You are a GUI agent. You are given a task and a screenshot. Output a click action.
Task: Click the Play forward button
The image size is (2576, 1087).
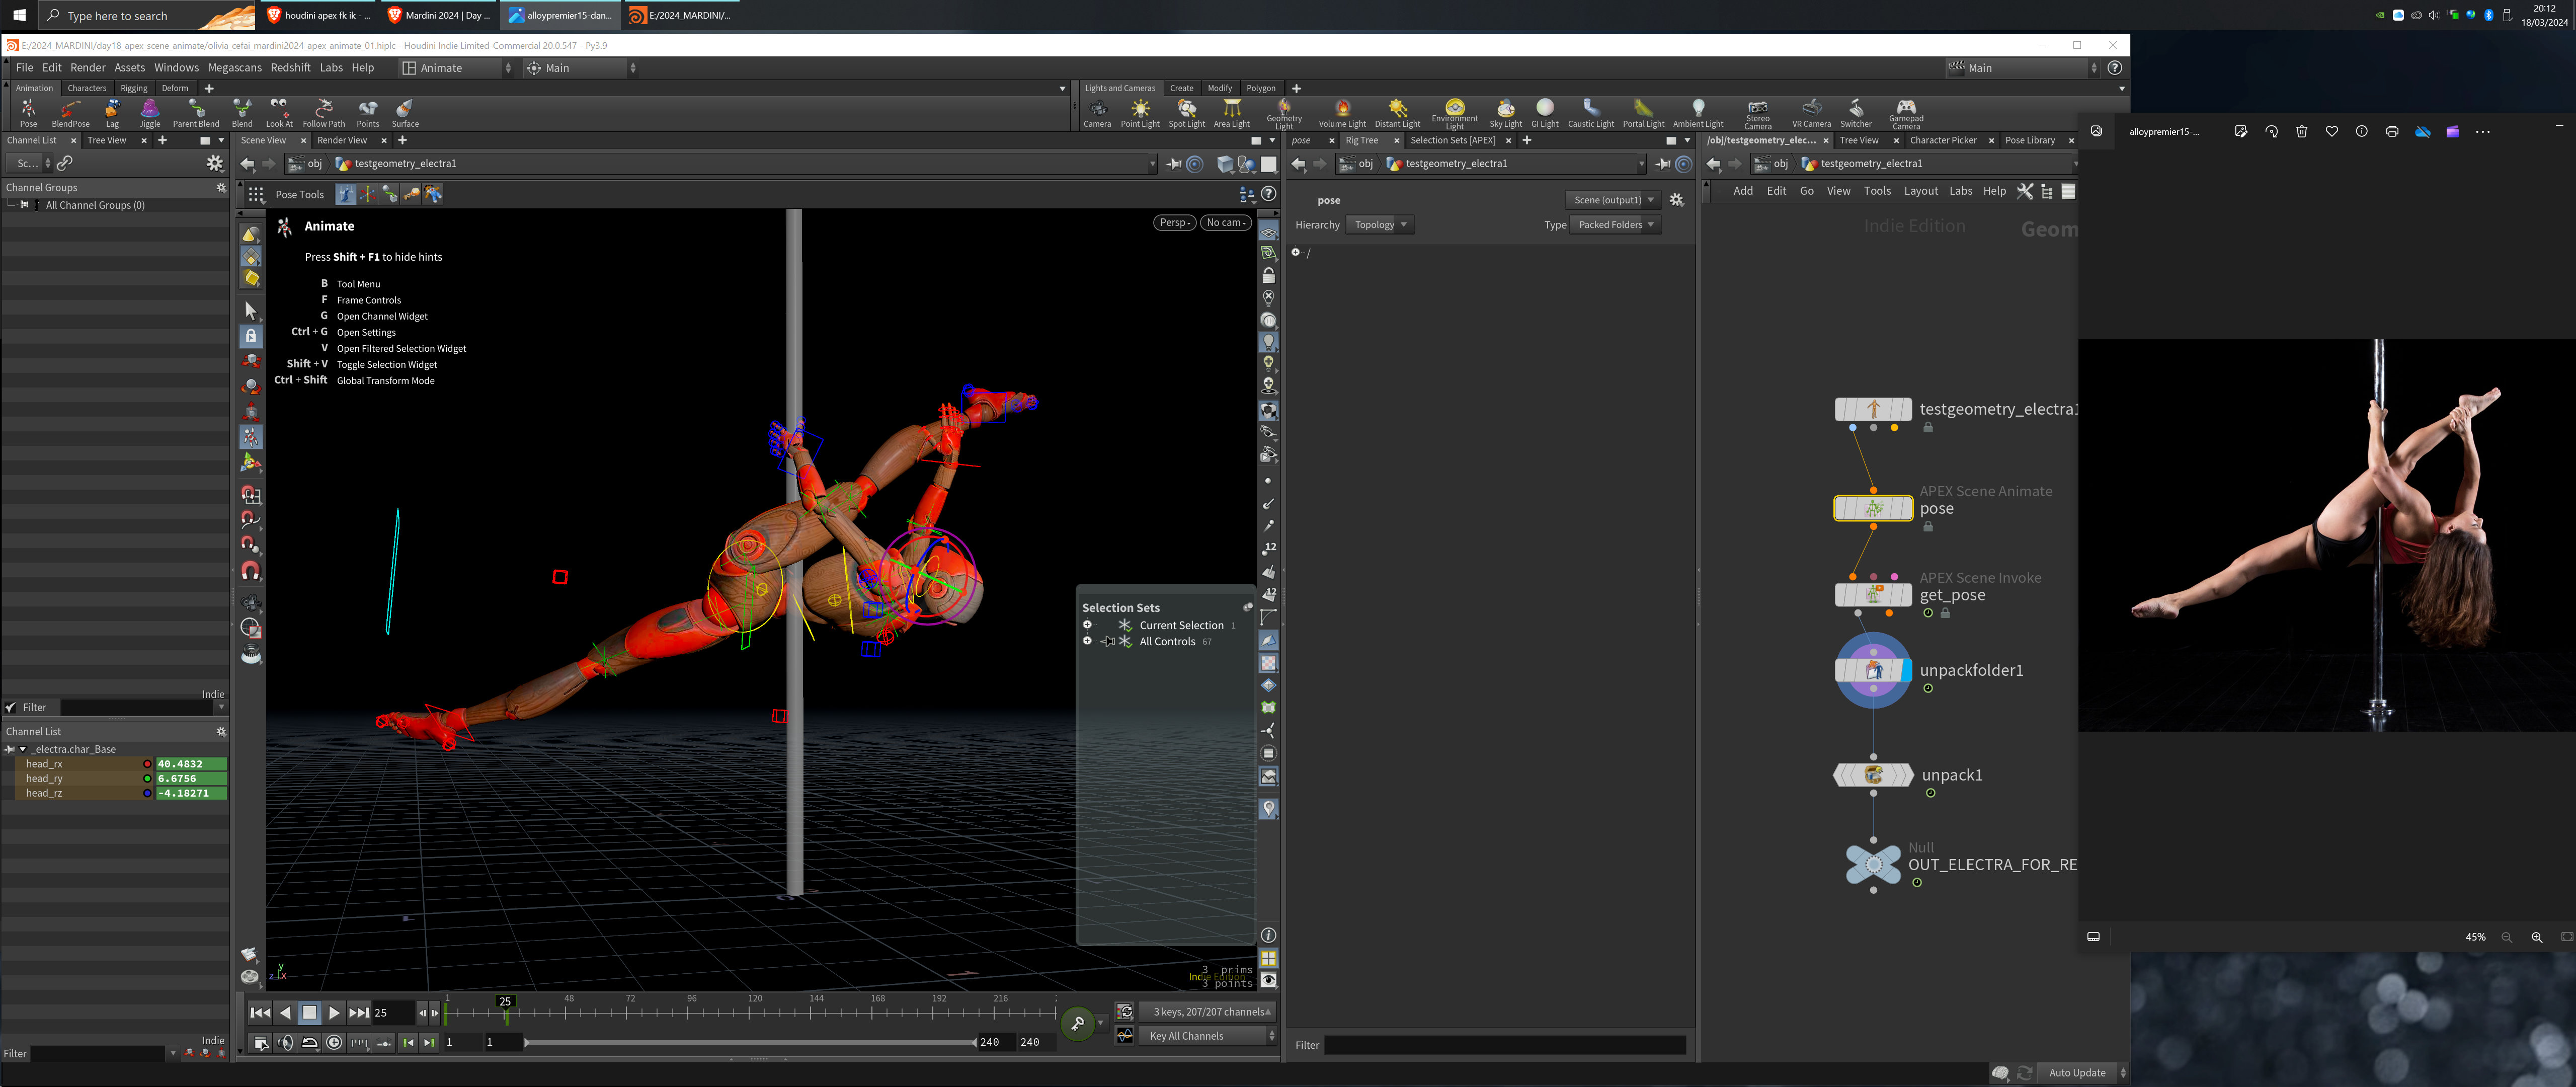click(334, 1013)
